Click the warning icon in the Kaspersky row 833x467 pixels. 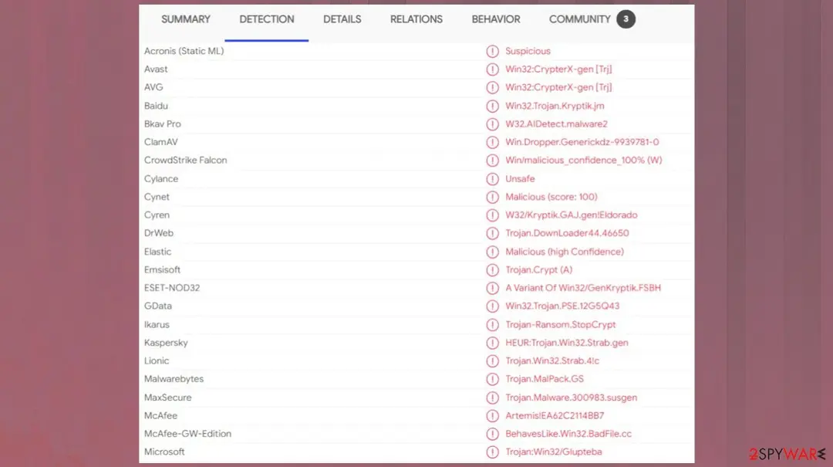click(492, 343)
